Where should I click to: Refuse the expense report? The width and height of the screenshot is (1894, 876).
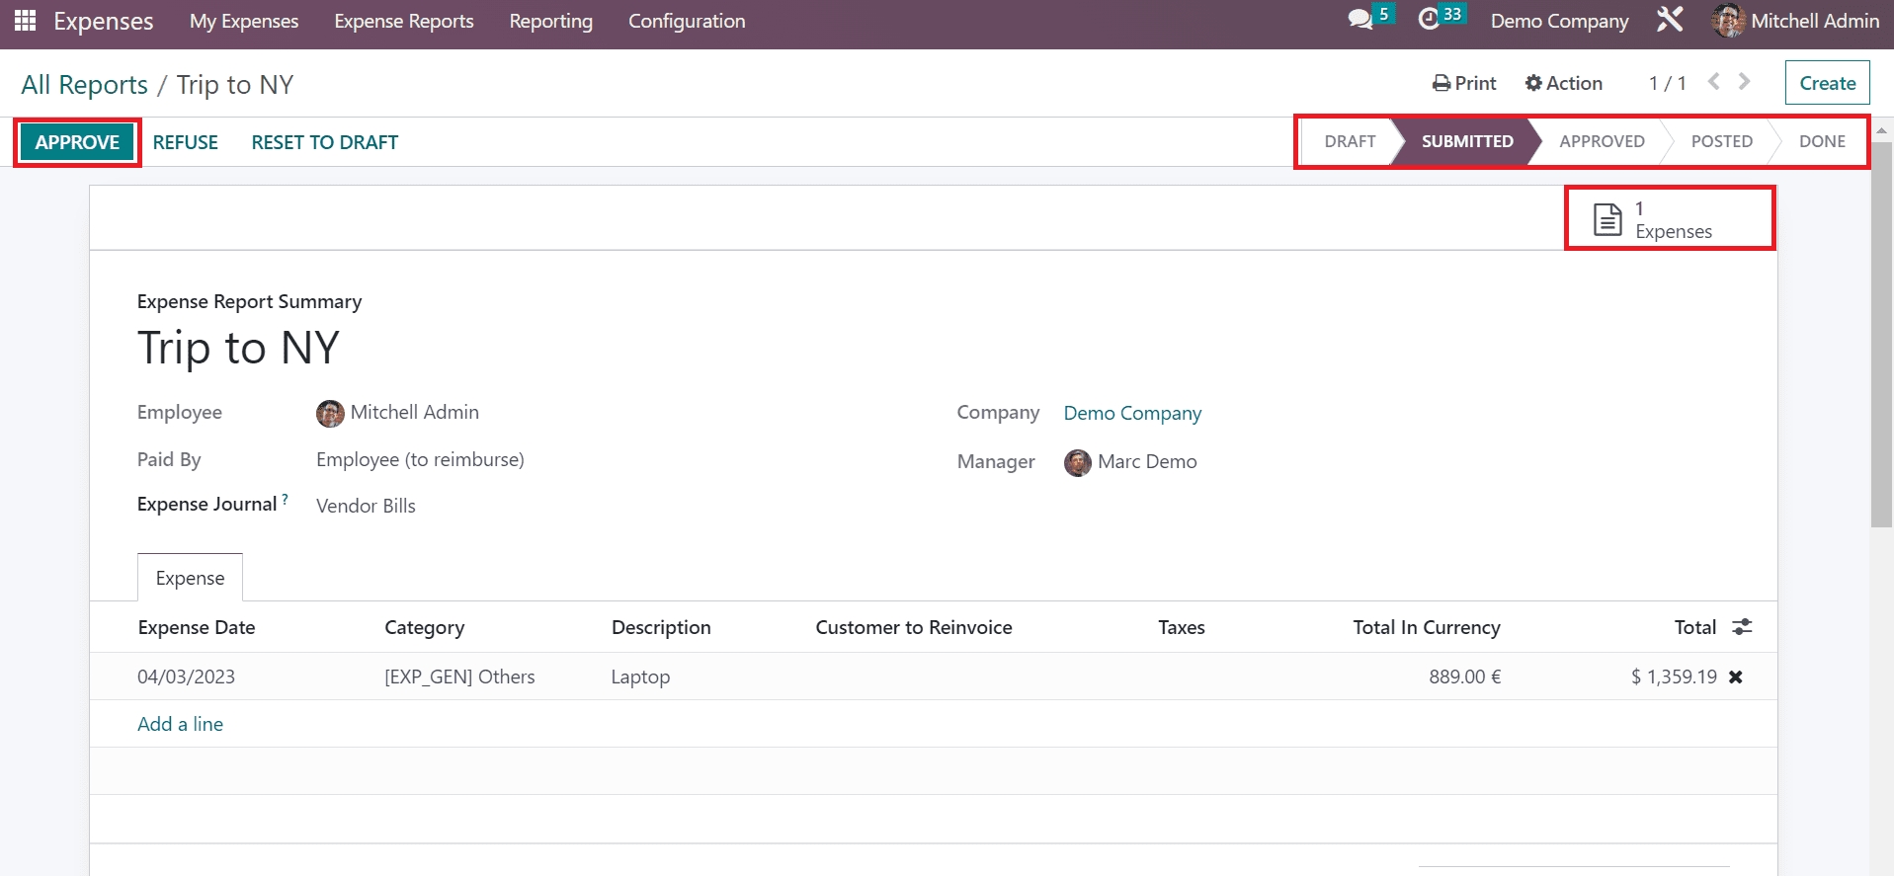185,142
